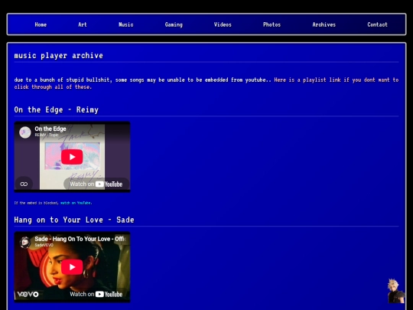This screenshot has height=310, width=413.
Task: Click the 'On the Edge - Reimy' heading
Action: click(x=57, y=109)
